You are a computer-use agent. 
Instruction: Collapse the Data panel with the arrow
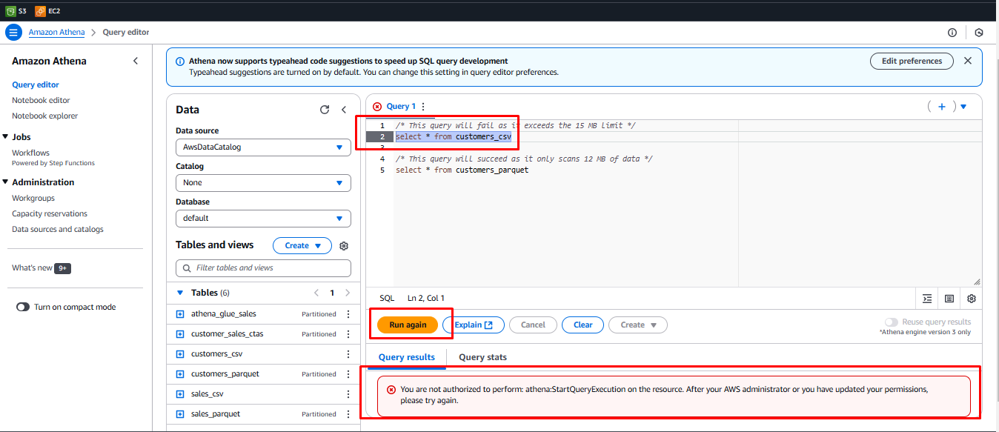click(344, 110)
